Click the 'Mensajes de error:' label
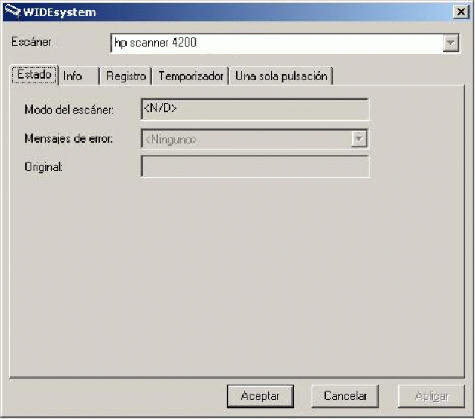 69,139
